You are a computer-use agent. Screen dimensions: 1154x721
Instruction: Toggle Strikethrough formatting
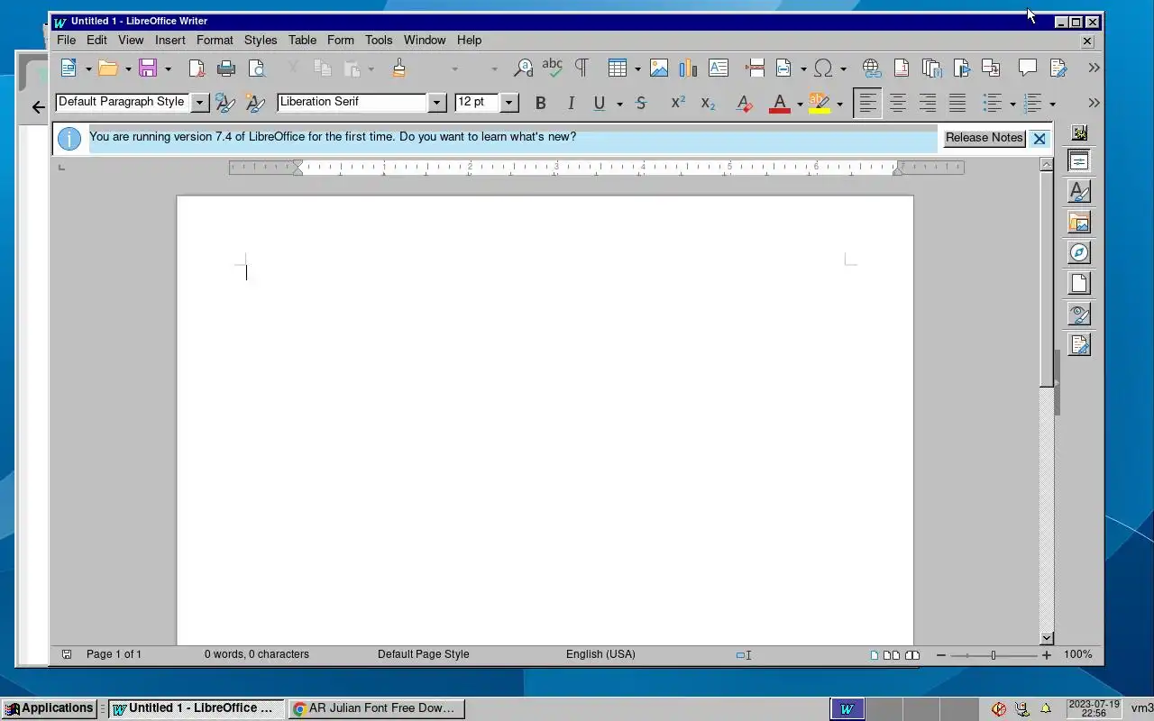point(641,103)
